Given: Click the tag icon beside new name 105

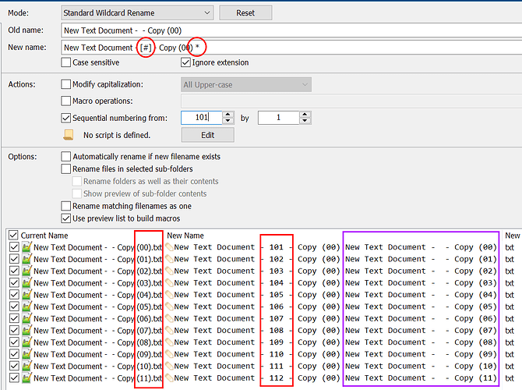Looking at the screenshot, I should [x=169, y=295].
